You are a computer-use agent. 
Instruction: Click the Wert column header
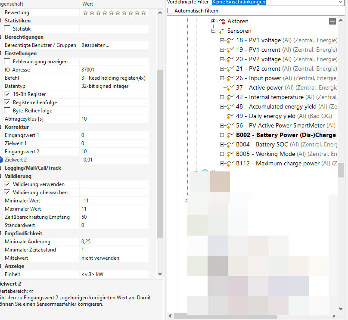(x=88, y=4)
